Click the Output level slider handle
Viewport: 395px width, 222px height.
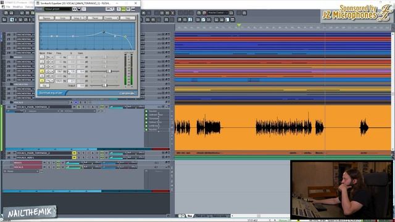coord(106,86)
